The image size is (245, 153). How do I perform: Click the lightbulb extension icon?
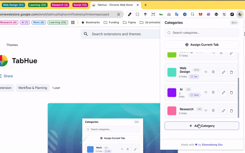tap(145, 14)
